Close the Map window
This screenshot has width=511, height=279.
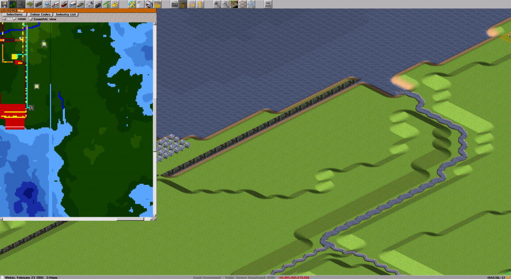(x=2, y=11)
